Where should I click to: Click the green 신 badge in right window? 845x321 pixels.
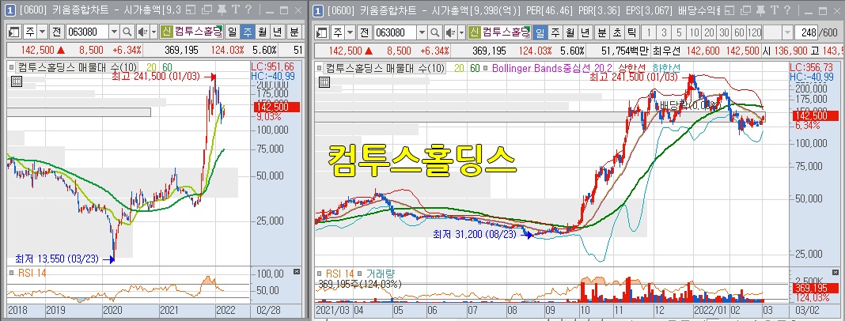coord(474,32)
